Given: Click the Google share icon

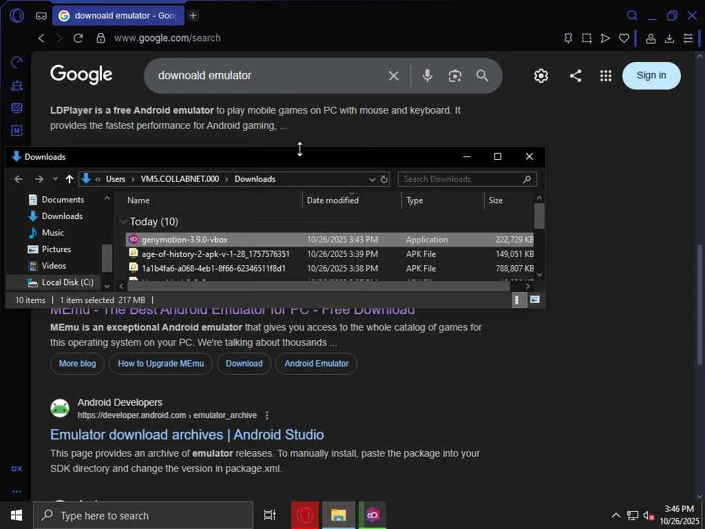Looking at the screenshot, I should point(576,76).
